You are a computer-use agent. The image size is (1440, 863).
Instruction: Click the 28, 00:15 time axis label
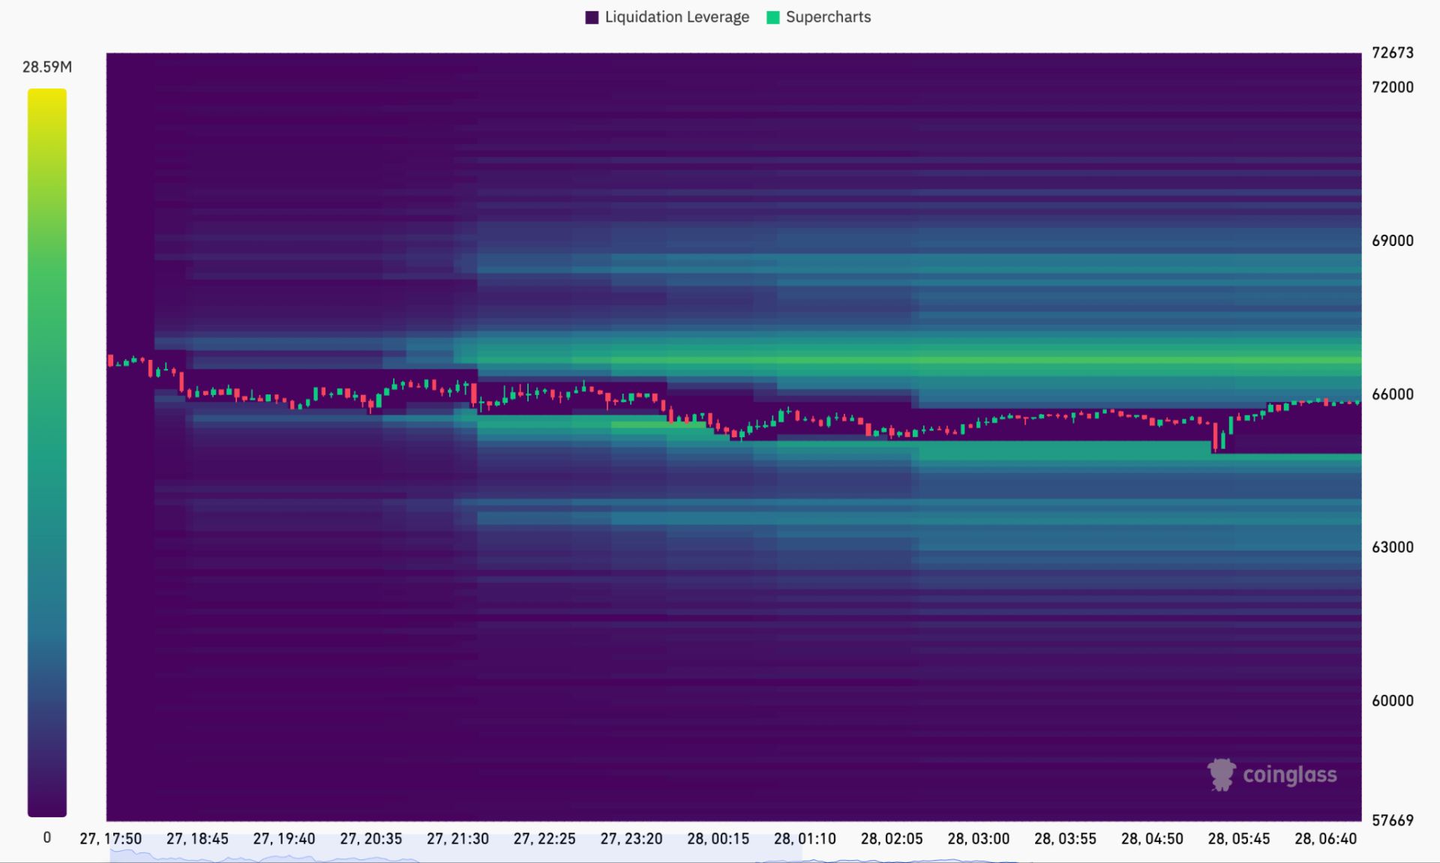pyautogui.click(x=718, y=838)
